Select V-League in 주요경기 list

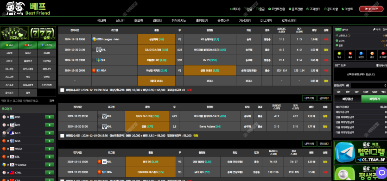coord(28,164)
